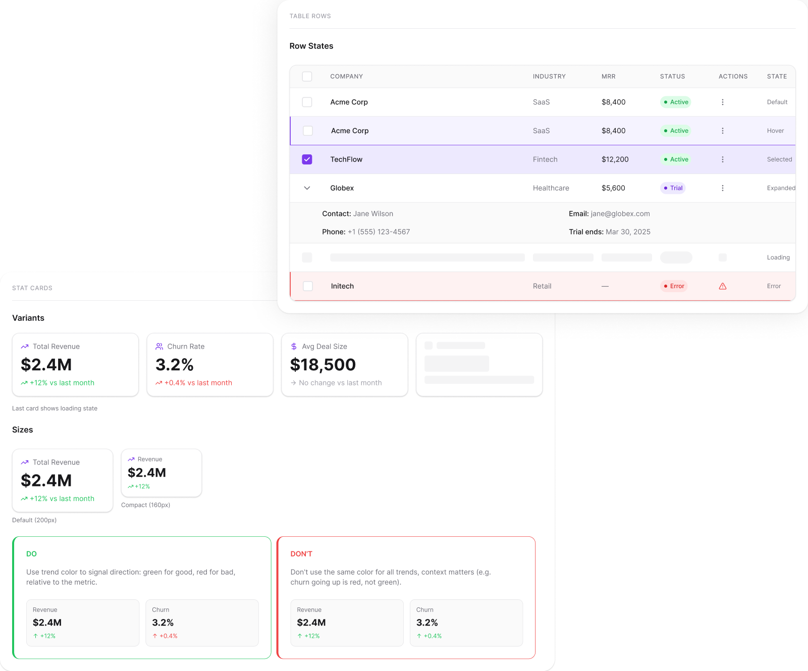Image resolution: width=808 pixels, height=671 pixels.
Task: Click red up arrow in DO Churn card
Action: point(155,636)
